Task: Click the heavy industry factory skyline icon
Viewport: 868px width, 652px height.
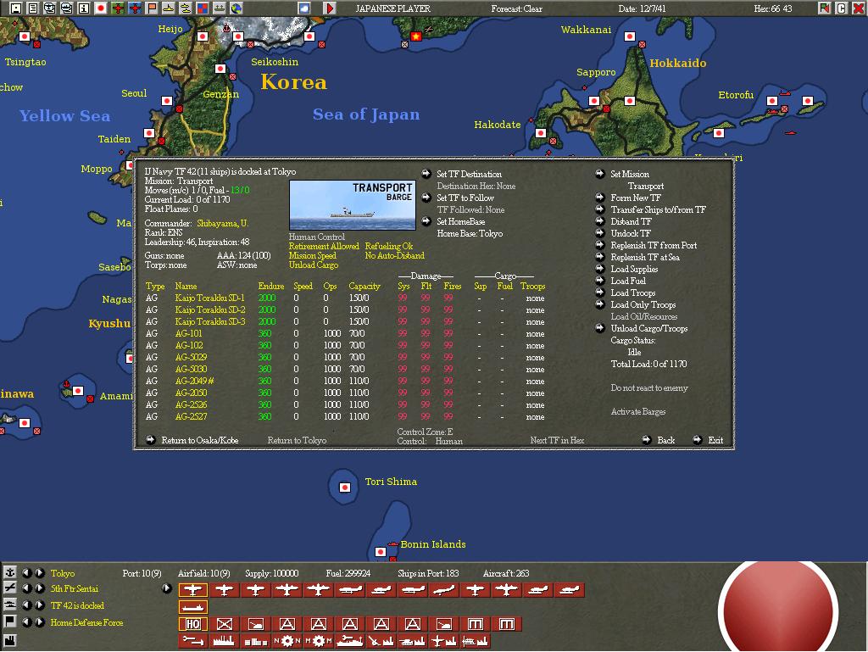Action: coord(224,641)
